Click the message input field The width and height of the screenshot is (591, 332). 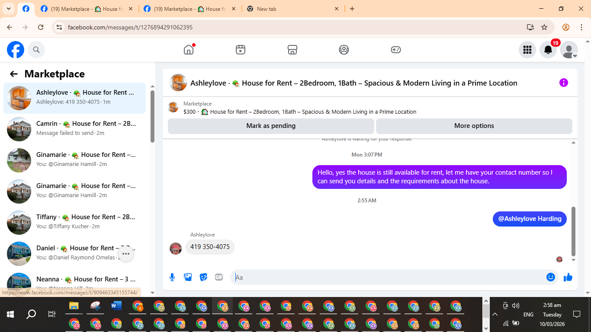click(x=389, y=277)
